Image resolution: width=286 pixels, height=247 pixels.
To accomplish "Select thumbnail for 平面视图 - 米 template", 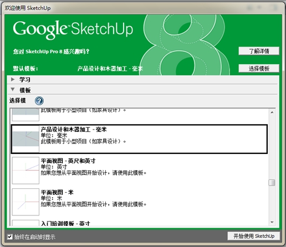I will [x=25, y=202].
